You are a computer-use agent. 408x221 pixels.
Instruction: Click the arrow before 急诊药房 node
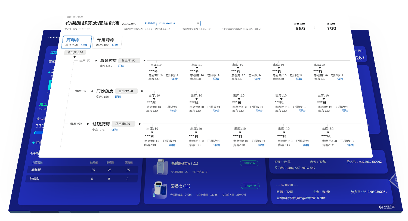pos(97,61)
